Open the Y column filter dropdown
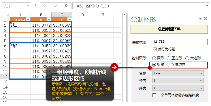This screenshot has width=211, height=106. tap(69, 20)
